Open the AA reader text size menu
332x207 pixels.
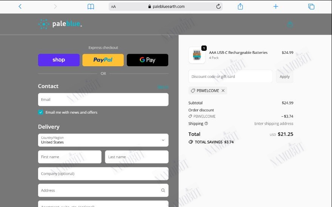113,6
